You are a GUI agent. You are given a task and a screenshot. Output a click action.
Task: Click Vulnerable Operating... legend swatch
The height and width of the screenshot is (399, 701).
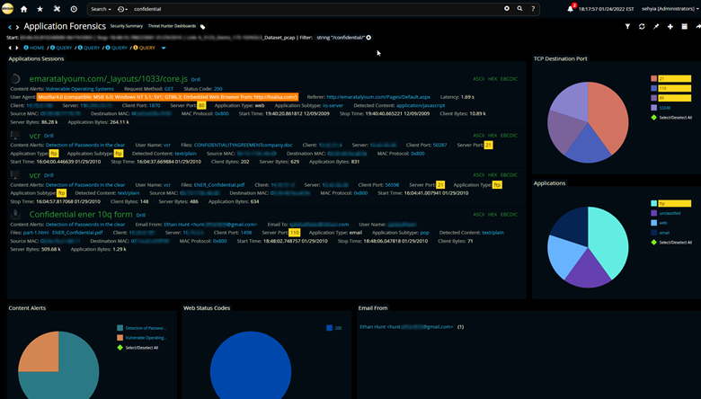pos(120,338)
